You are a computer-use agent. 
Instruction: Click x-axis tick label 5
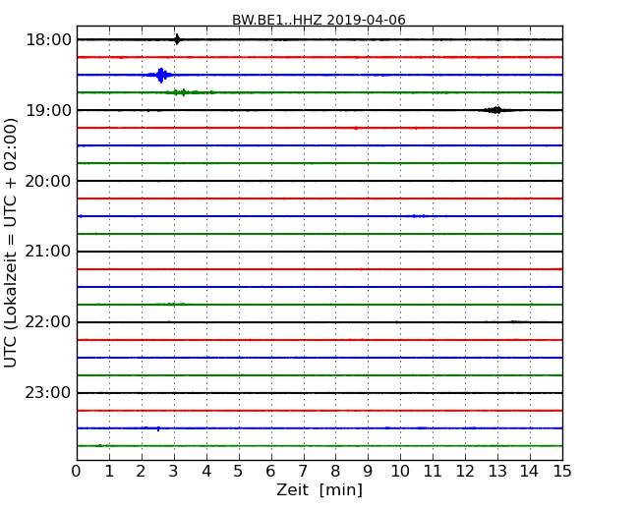[239, 472]
